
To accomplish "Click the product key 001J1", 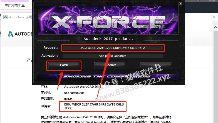I will point(68,99).
